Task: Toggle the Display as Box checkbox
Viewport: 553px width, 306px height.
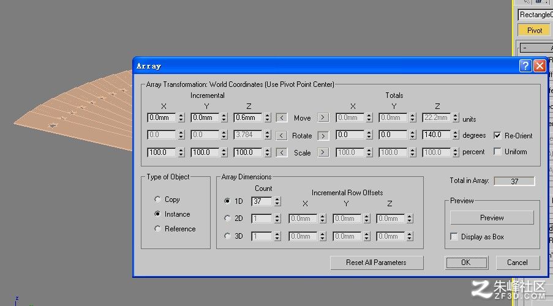Action: pyautogui.click(x=454, y=236)
